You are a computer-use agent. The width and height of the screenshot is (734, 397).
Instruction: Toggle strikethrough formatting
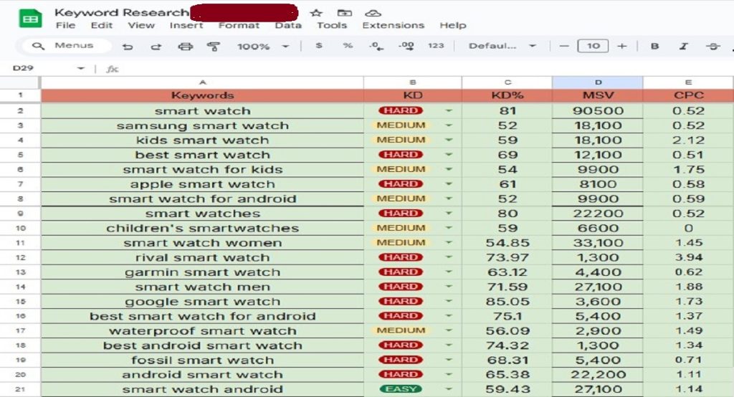click(x=713, y=46)
